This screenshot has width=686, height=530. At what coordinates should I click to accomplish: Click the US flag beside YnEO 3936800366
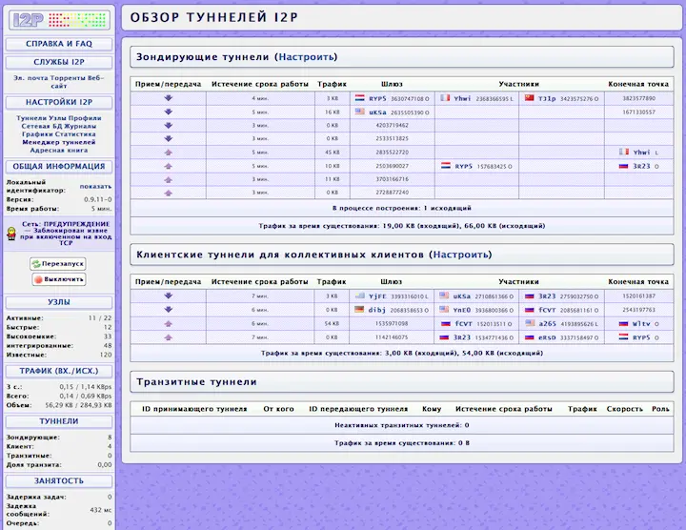[x=444, y=310]
